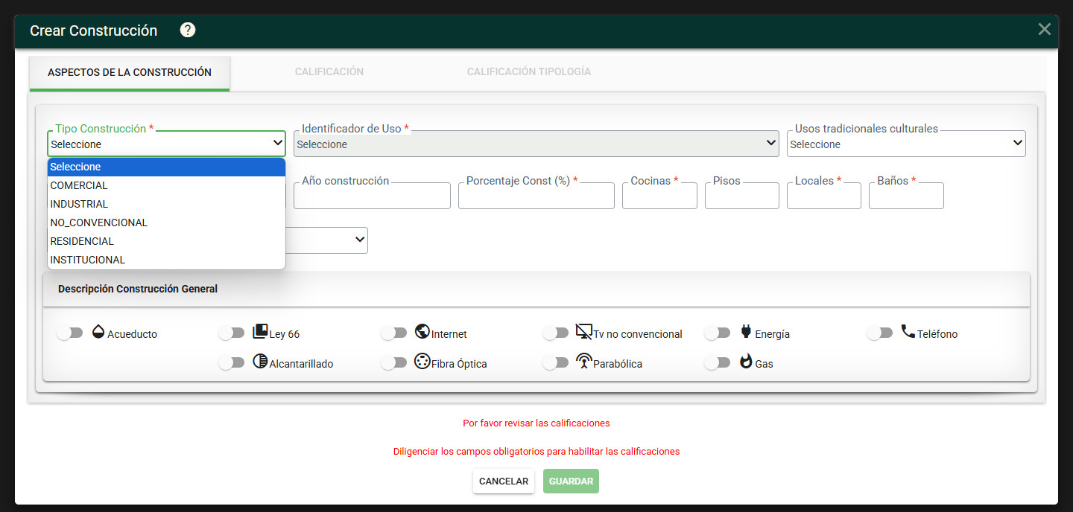The image size is (1073, 512).
Task: Choose INSTITUCIONAL from the list
Action: point(166,260)
